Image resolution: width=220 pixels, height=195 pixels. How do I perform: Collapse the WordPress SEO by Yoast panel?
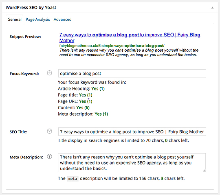pyautogui.click(x=212, y=8)
